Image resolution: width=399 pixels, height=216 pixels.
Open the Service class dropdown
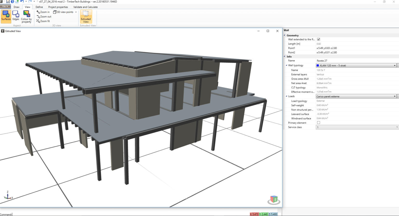coord(397,127)
